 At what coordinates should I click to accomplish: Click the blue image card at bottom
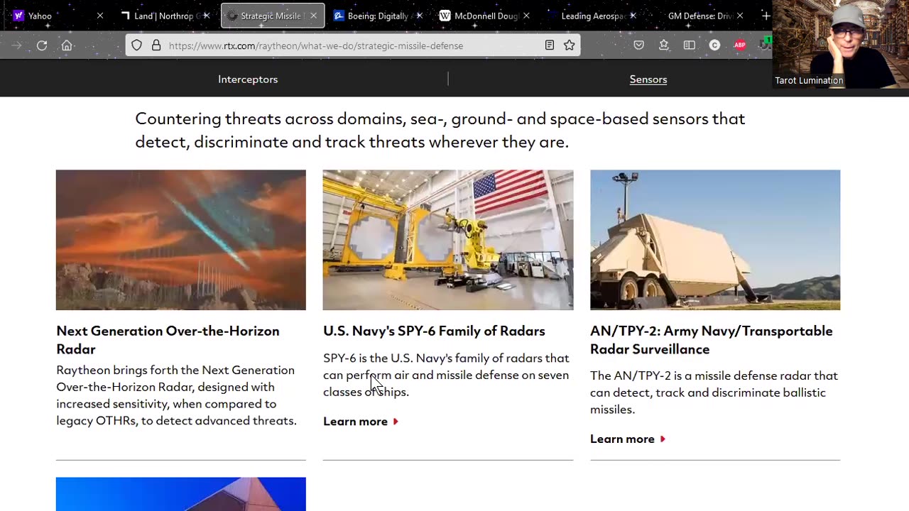point(181,494)
